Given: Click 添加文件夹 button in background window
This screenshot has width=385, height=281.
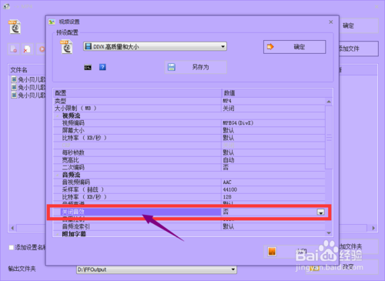Looking at the screenshot, I should click(359, 246).
